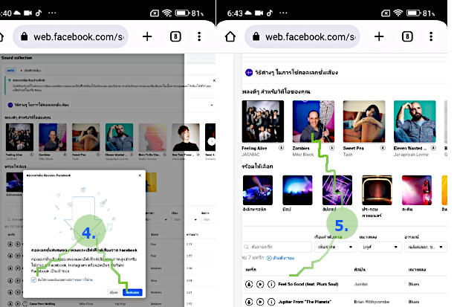The width and height of the screenshot is (457, 307).
Task: Download icon beside Eleven Wasted in right screen
Action: (x=433, y=148)
